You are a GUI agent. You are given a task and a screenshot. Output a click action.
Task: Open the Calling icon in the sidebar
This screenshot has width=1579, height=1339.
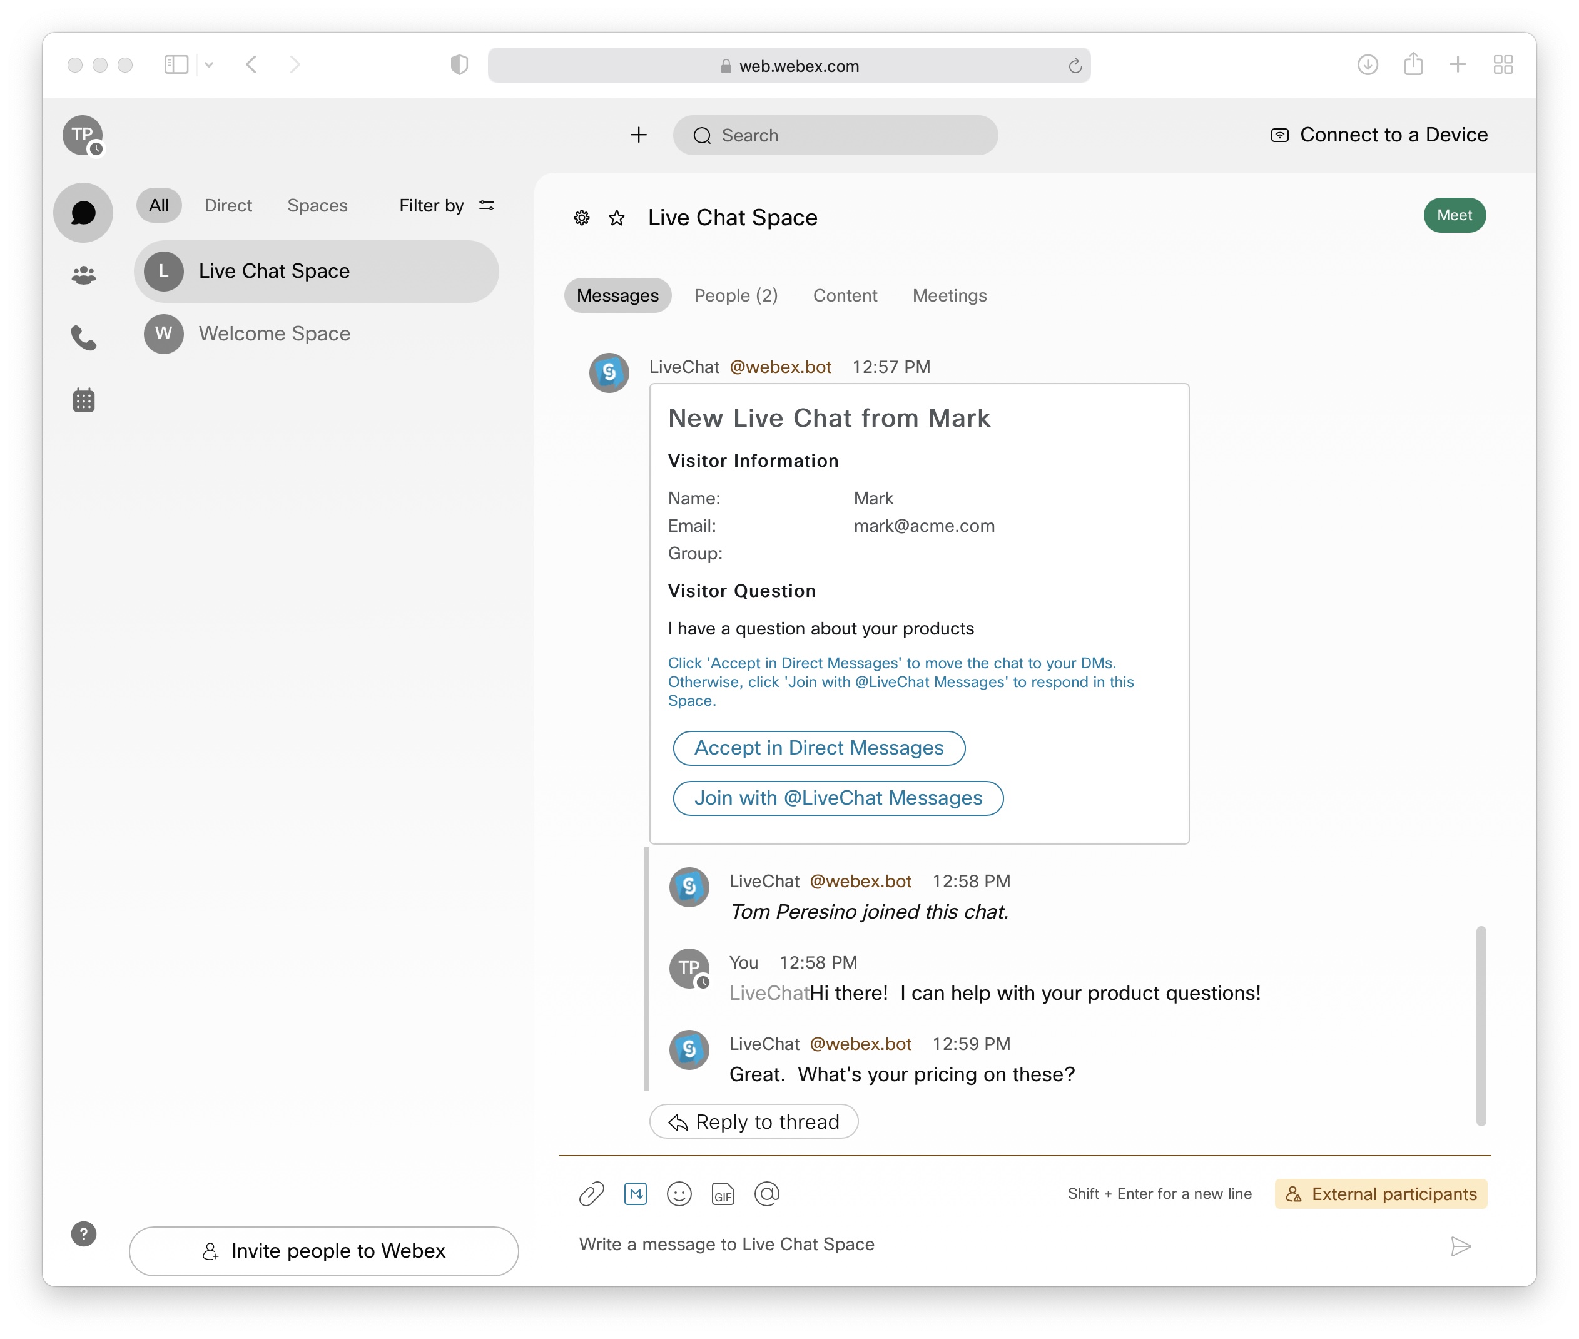coord(83,338)
